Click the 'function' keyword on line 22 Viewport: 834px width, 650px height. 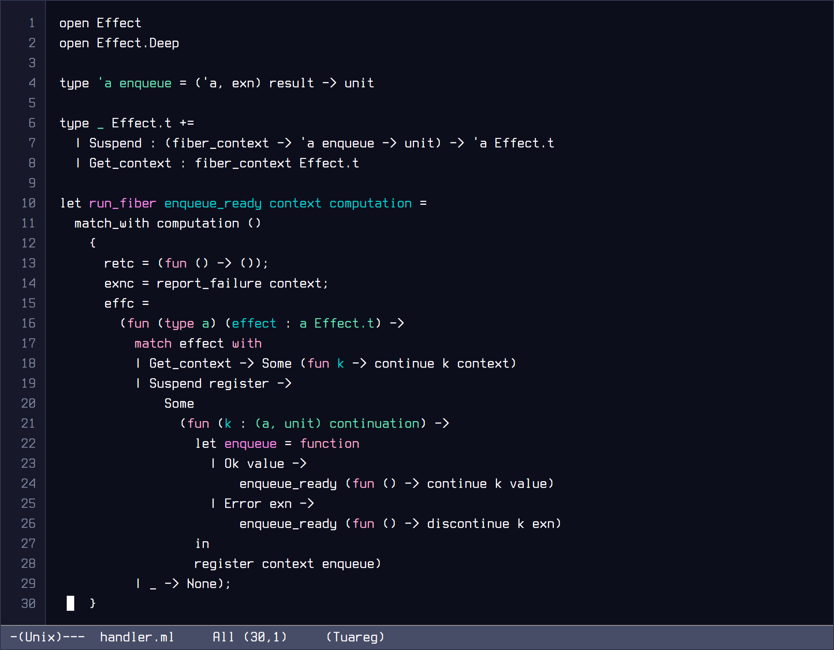point(329,443)
